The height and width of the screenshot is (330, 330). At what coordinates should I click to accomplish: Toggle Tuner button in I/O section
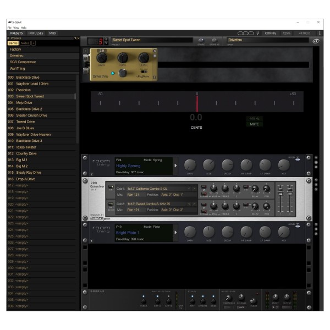[144, 301]
